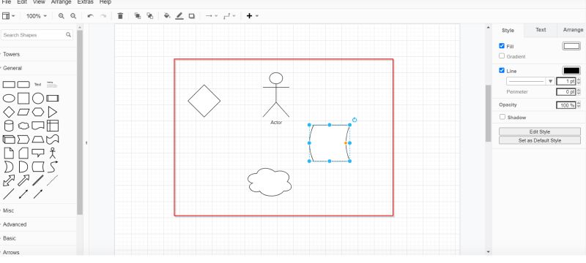Bring selection to front
Screen dimensions: 586x263
[x=138, y=16]
